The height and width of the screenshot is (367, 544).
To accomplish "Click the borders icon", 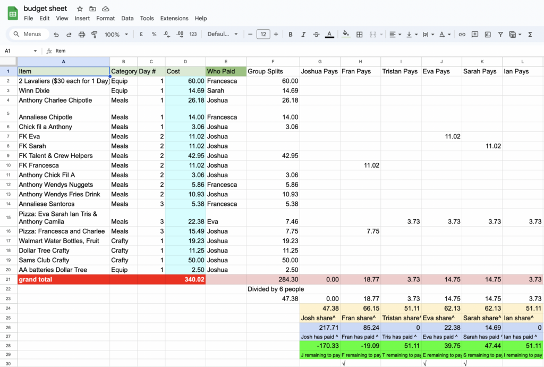I will (x=360, y=35).
